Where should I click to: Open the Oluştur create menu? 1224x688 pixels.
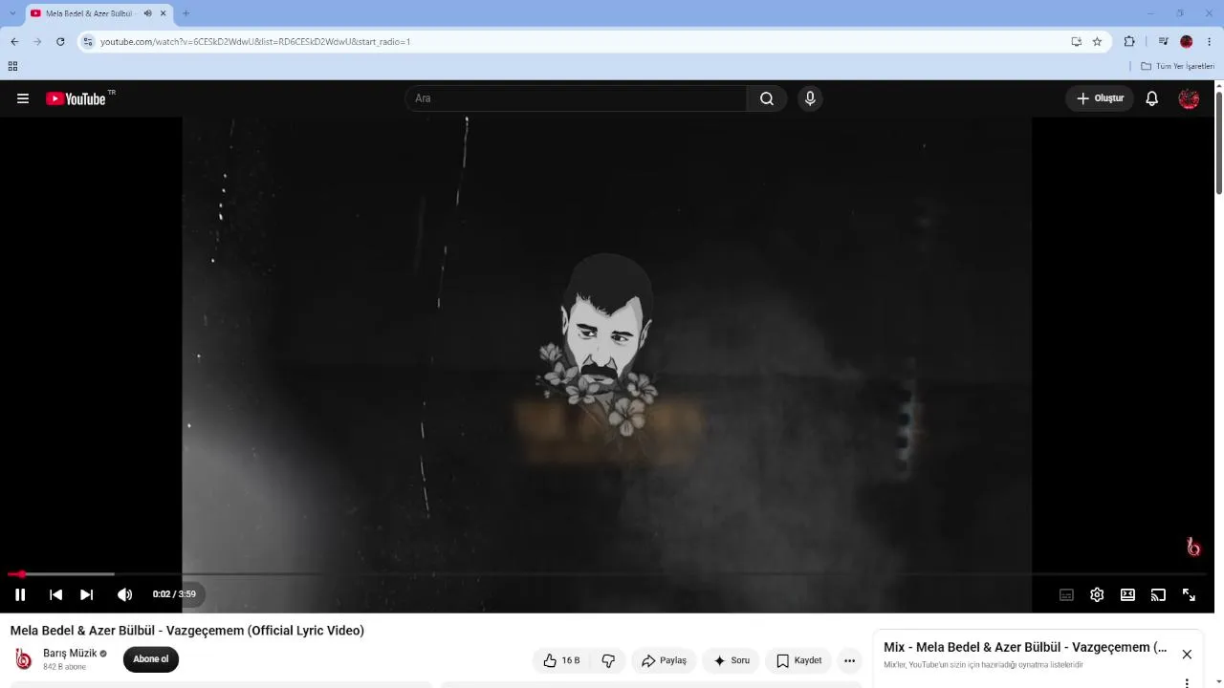coord(1100,98)
